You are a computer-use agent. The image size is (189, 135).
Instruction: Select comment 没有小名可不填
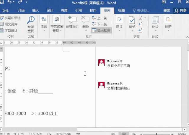click(119, 66)
